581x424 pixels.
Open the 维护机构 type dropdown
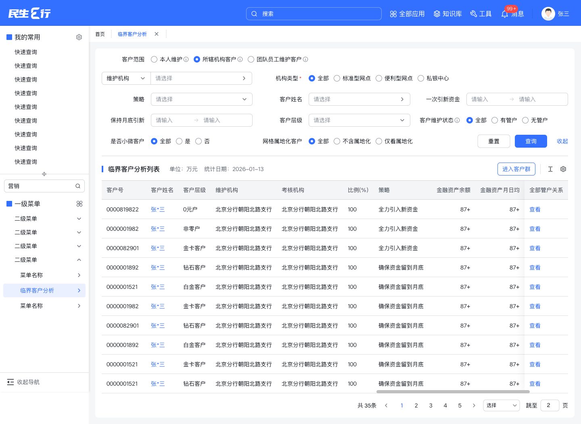pos(126,78)
